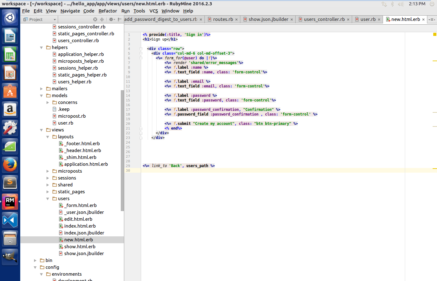This screenshot has height=281, width=437.
Task: Close the new.html.erb tab
Action: 423,19
